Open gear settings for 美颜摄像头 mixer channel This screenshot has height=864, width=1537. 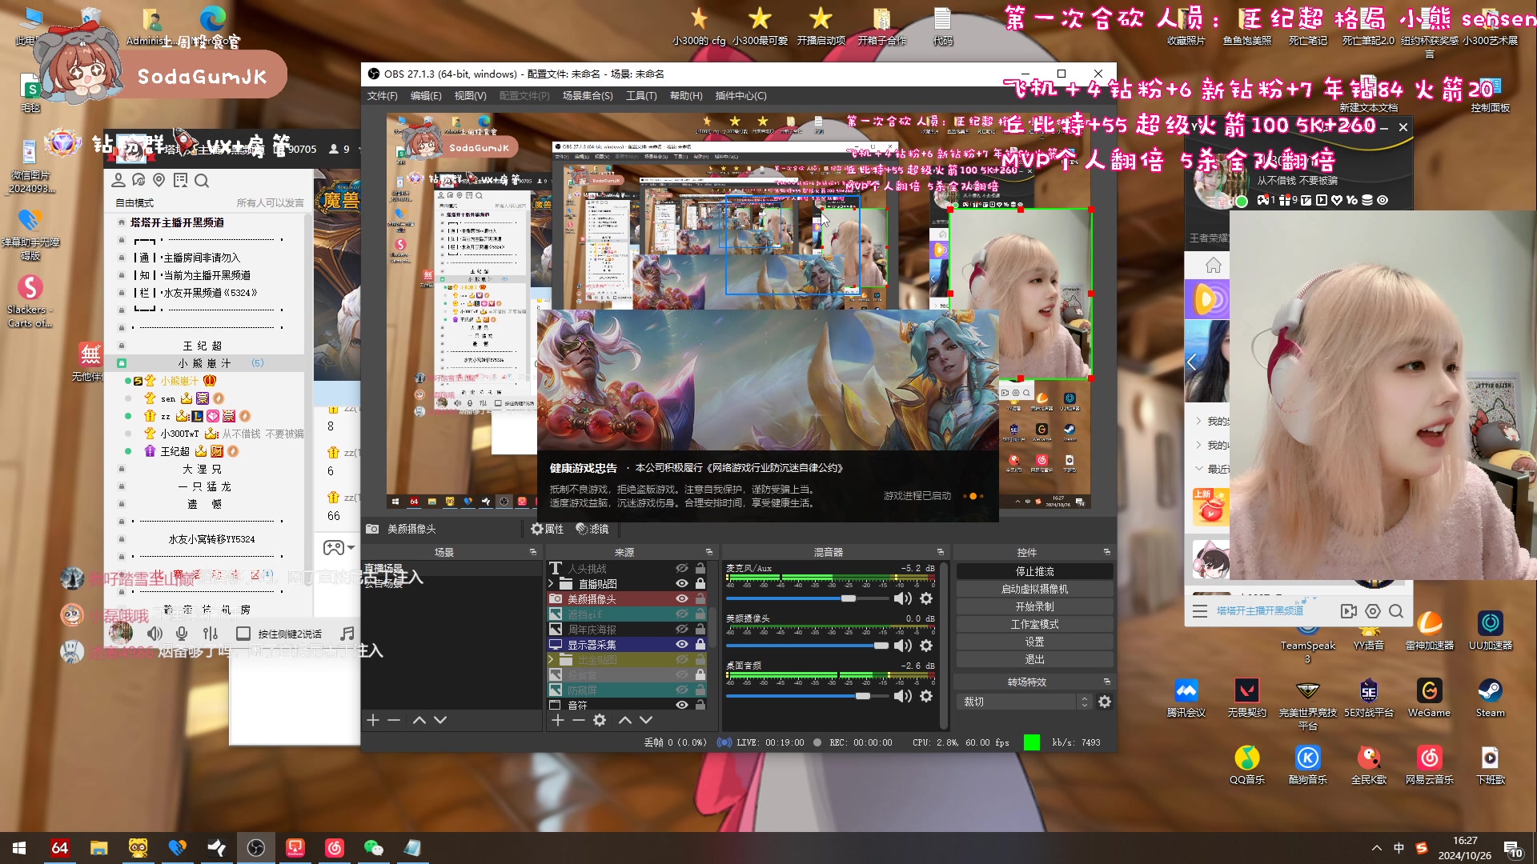(926, 646)
